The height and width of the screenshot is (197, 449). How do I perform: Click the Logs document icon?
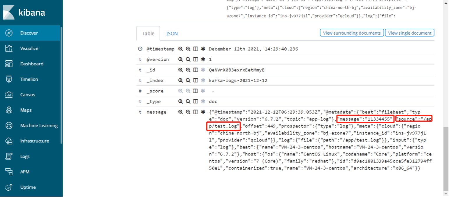pyautogui.click(x=9, y=156)
